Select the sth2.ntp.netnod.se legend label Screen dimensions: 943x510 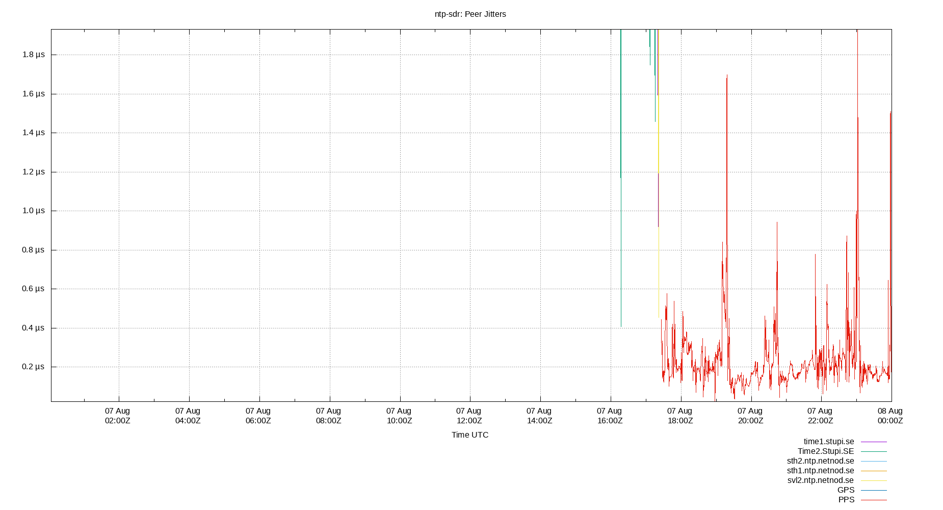(821, 461)
